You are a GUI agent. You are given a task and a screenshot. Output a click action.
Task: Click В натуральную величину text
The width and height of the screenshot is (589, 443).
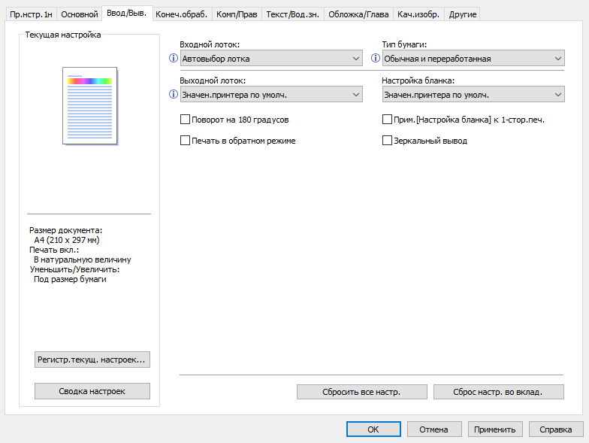point(83,259)
